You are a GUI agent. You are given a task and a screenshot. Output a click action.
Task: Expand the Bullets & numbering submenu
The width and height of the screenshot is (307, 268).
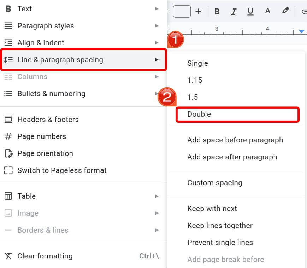coord(157,94)
